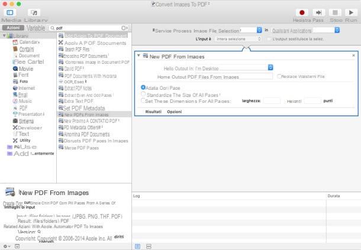Open the Media browser icon

tap(34, 12)
